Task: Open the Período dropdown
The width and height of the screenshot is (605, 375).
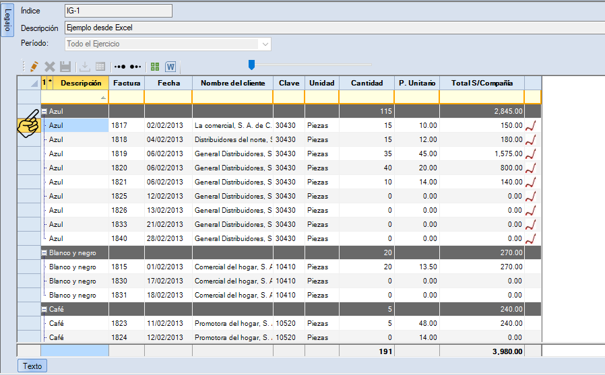Action: [265, 44]
